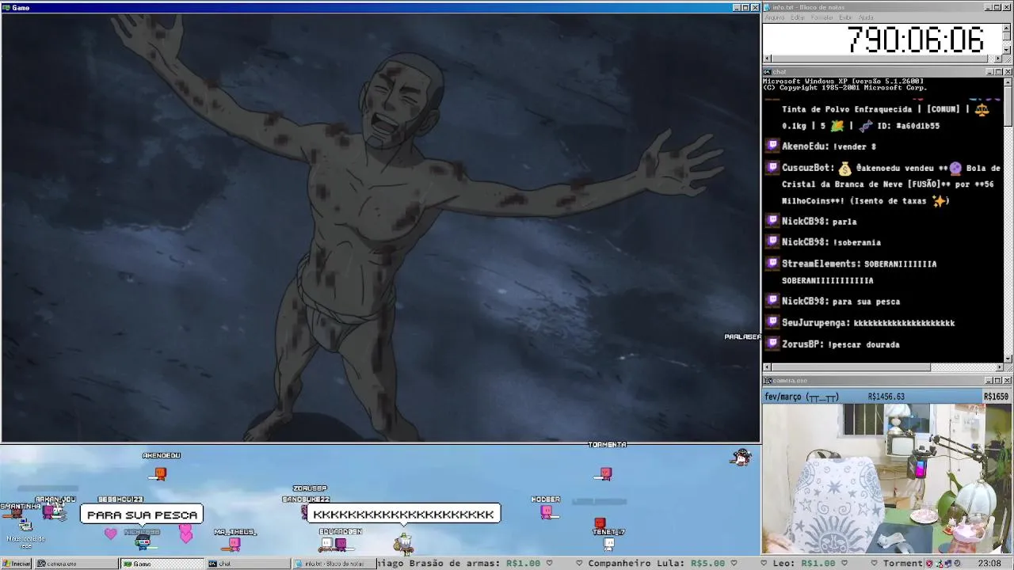
Task: Click the Twitch badge next to StreamElements
Action: point(772,263)
